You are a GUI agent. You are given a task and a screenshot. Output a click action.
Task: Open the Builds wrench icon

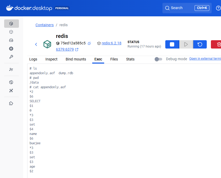click(11, 57)
